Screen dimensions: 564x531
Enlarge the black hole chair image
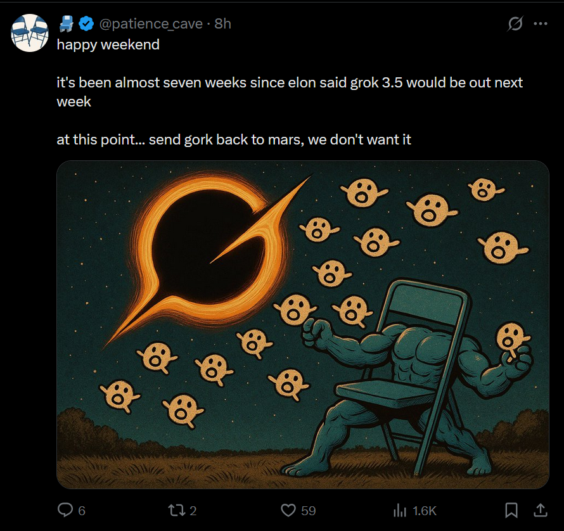pyautogui.click(x=302, y=324)
